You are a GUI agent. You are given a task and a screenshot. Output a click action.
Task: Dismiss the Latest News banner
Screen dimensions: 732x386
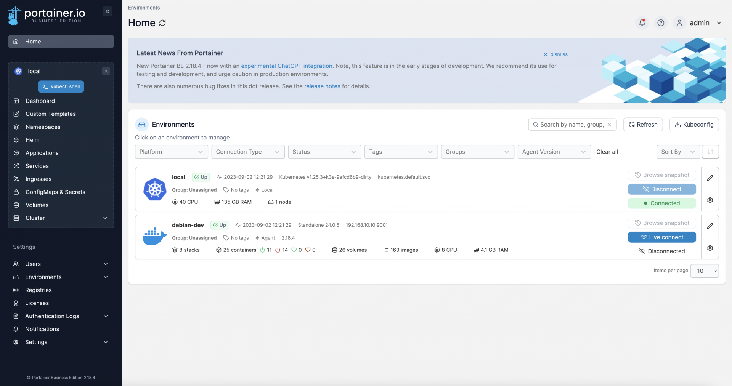pos(555,54)
